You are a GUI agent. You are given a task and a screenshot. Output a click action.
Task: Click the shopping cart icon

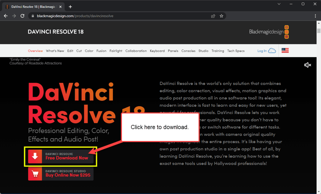(x=35, y=174)
